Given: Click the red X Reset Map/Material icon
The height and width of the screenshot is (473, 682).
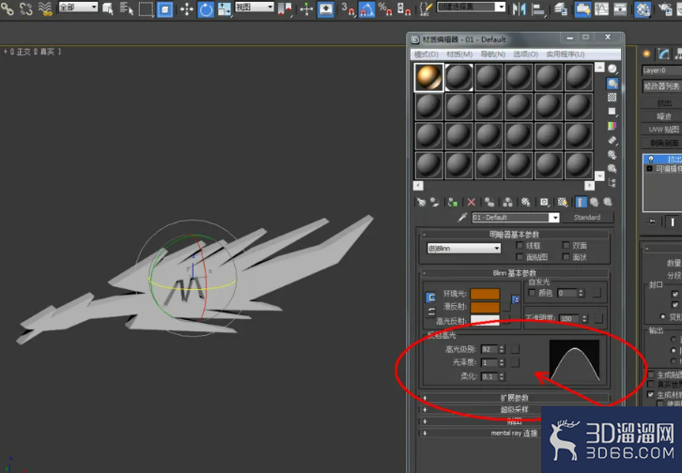Looking at the screenshot, I should [471, 203].
